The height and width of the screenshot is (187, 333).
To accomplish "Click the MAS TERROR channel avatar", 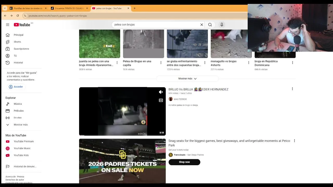I will pos(171,99).
